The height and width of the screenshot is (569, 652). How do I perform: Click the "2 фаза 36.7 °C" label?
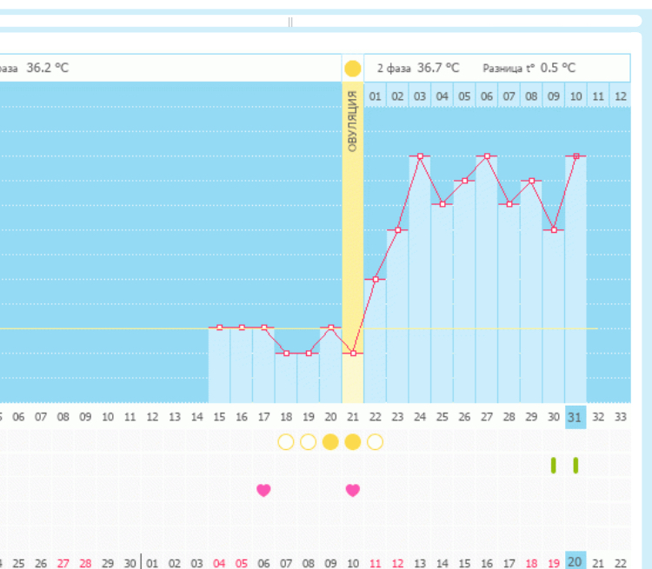pos(417,68)
